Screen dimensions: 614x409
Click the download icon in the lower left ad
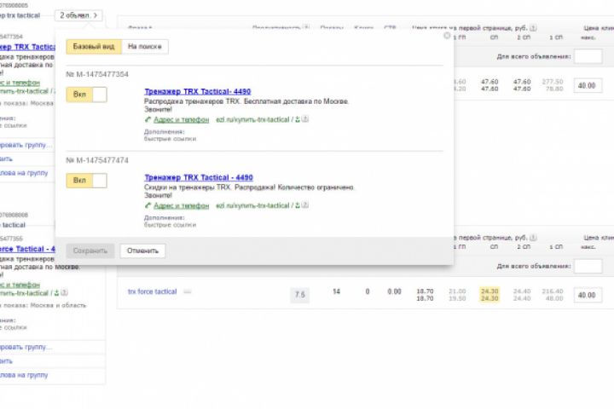pos(56,293)
